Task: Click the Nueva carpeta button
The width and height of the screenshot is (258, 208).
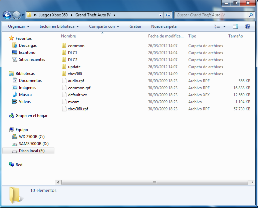Action: pyautogui.click(x=164, y=26)
